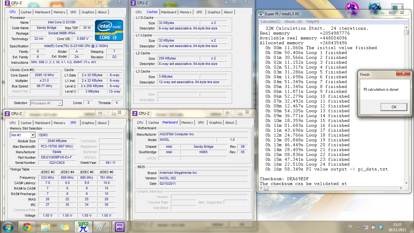Click the IN input language indicator
This screenshot has height=233, width=414.
point(350,226)
